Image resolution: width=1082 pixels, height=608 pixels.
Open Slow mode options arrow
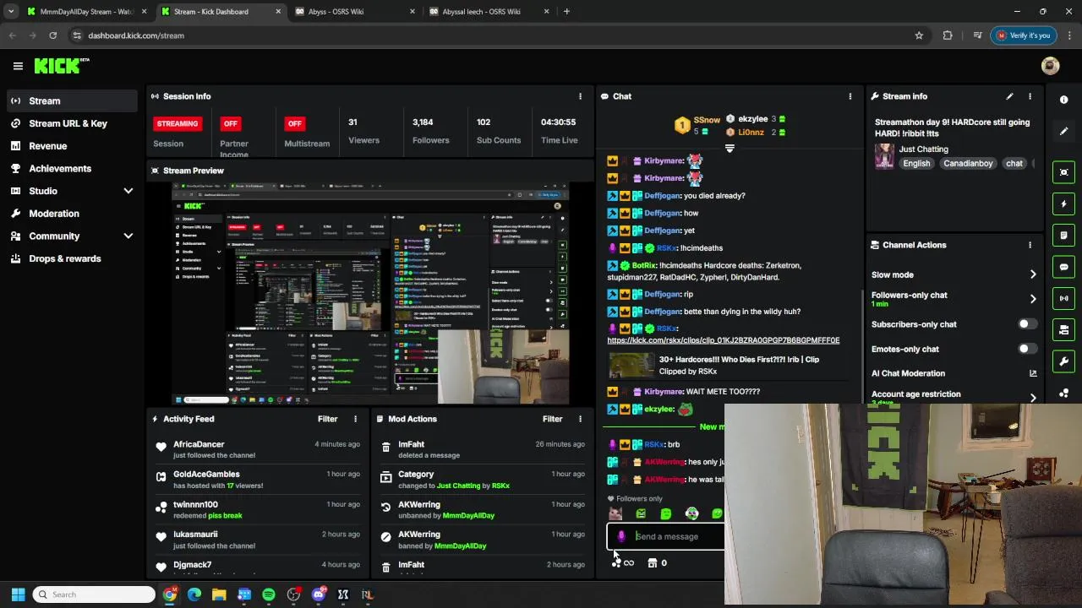pyautogui.click(x=1033, y=274)
